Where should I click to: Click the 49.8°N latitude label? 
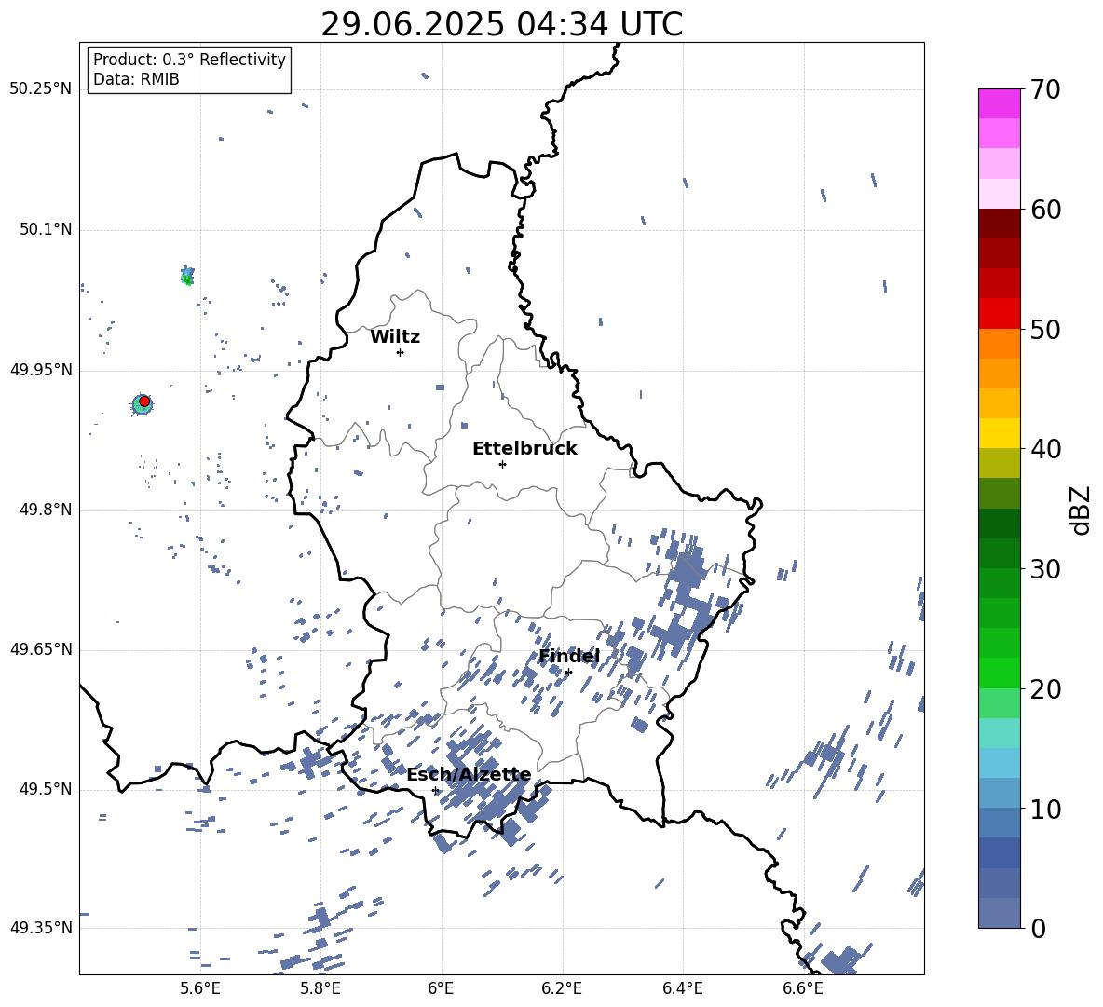point(45,510)
